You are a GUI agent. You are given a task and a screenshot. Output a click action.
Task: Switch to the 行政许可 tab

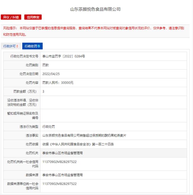point(11,46)
